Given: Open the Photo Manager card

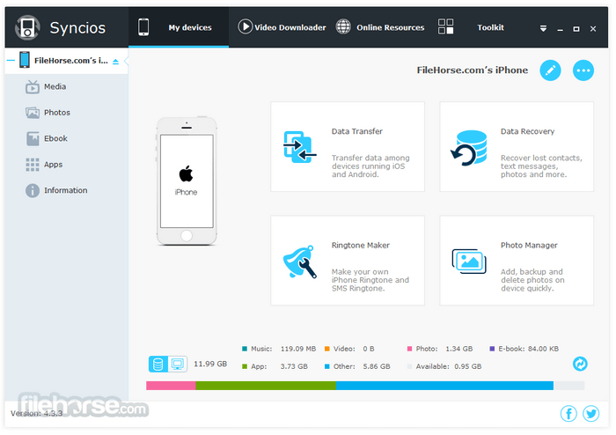Looking at the screenshot, I should [517, 260].
